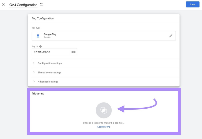Expand the Shared event settings chevron

34,72
